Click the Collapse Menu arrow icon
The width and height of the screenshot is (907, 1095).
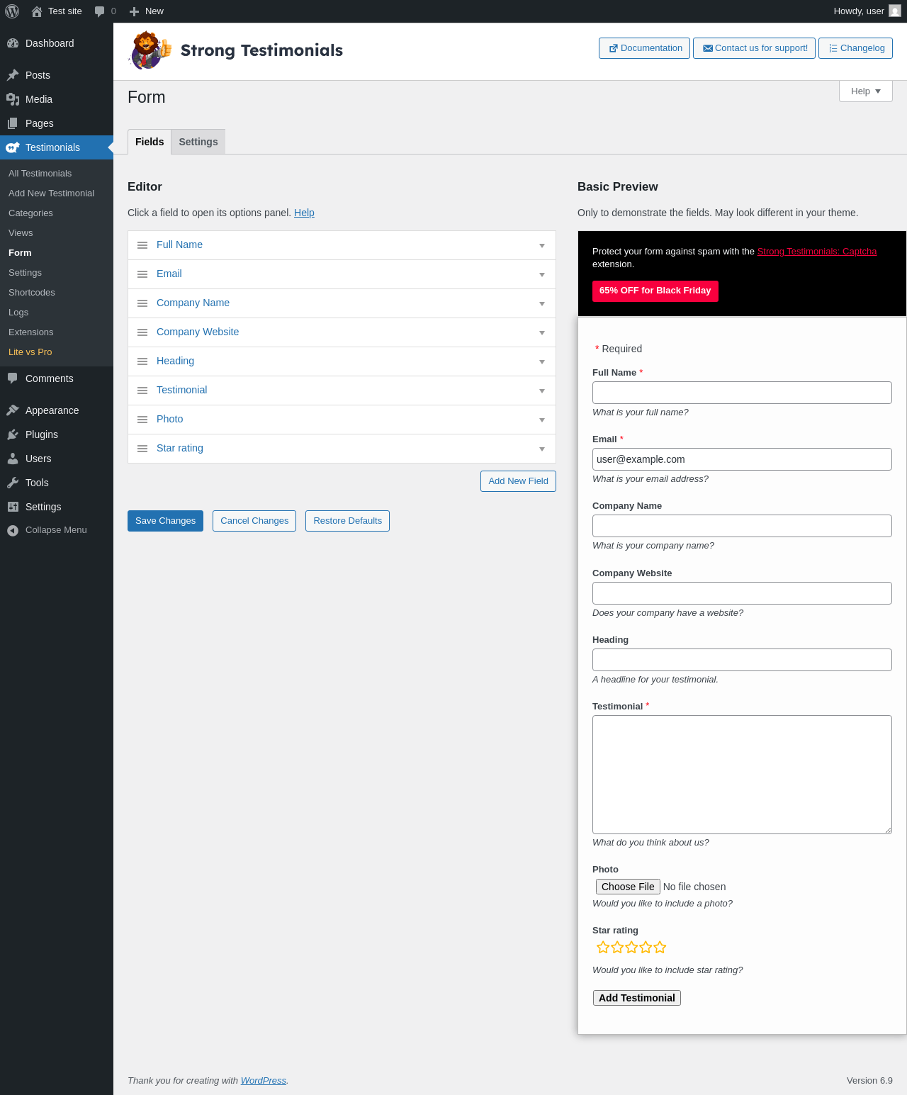pyautogui.click(x=13, y=530)
